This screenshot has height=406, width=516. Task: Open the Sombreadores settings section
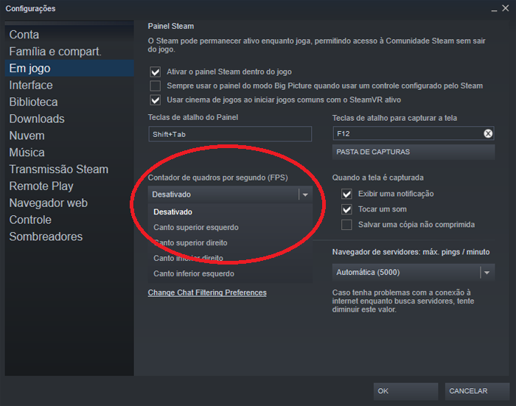point(69,237)
